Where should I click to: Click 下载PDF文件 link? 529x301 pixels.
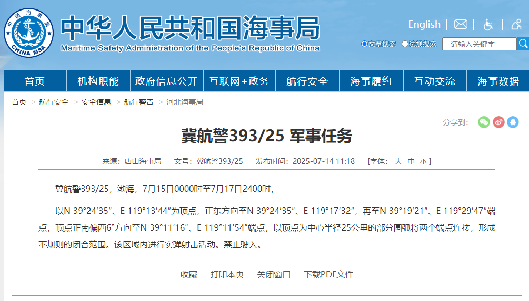pyautogui.click(x=328, y=274)
